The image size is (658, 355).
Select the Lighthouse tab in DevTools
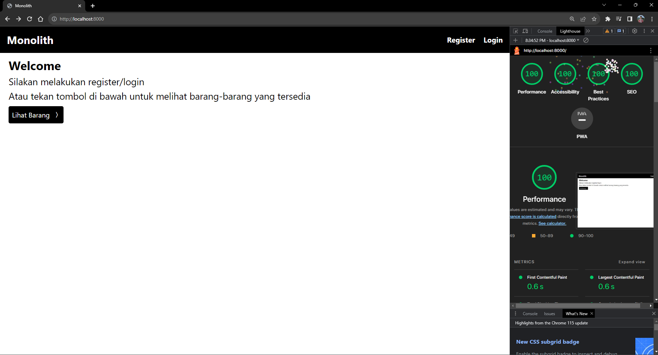[570, 31]
